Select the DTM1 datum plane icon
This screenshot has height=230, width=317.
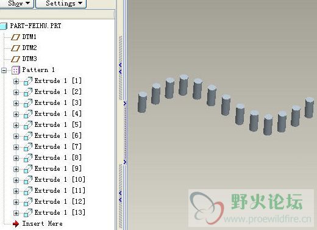click(15, 37)
